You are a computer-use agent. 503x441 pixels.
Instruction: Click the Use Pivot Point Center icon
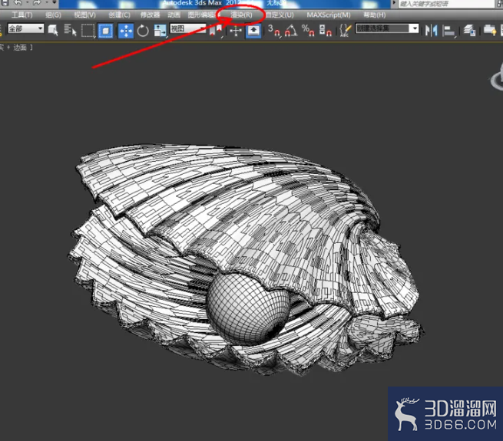tap(216, 31)
